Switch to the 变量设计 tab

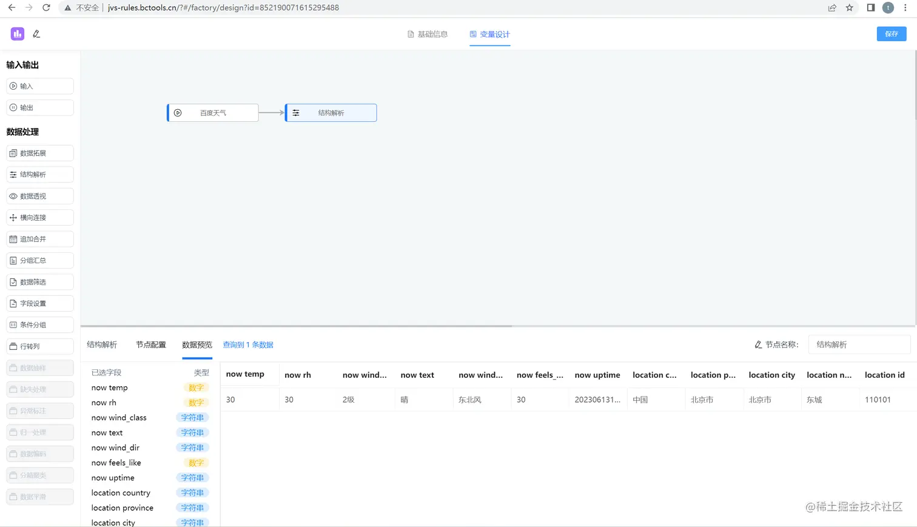[x=490, y=34]
